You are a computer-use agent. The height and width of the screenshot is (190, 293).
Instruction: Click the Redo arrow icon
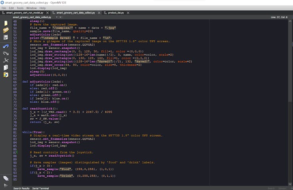tap(6, 53)
